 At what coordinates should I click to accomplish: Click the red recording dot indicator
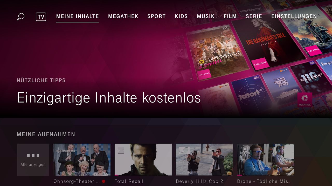103,181
